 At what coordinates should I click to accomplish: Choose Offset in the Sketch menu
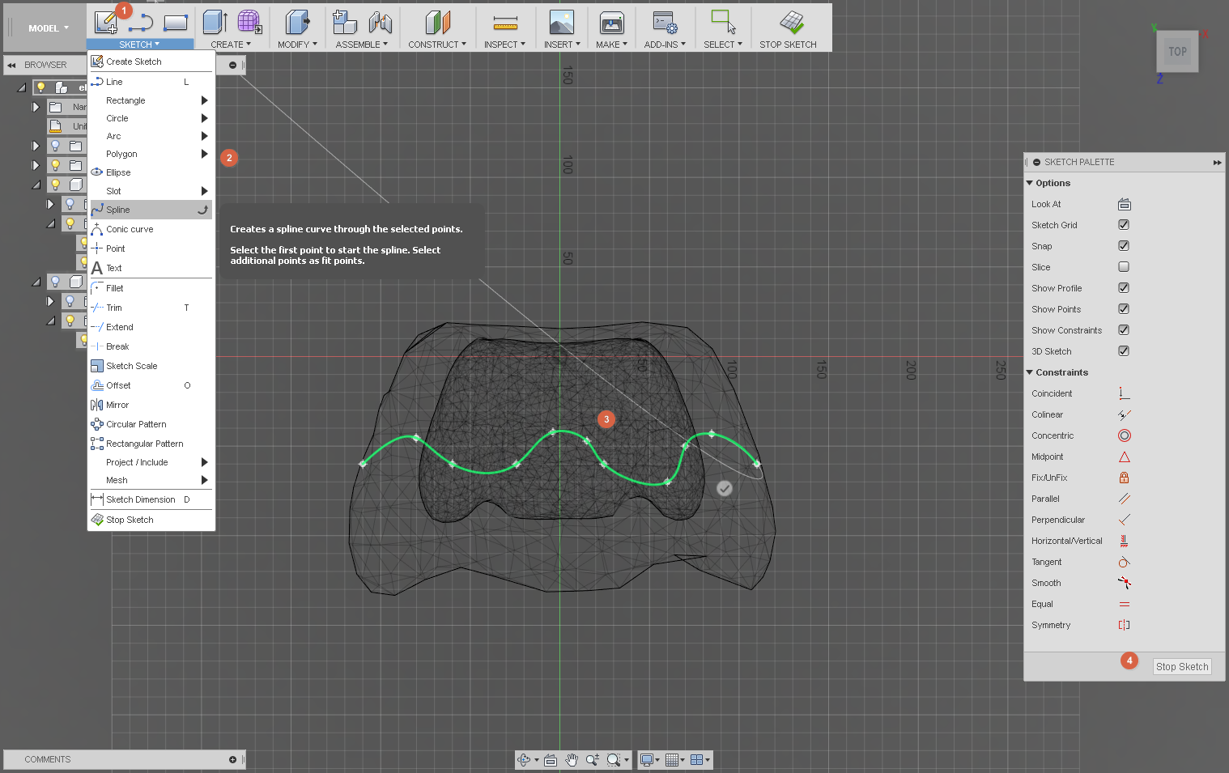[151, 385]
